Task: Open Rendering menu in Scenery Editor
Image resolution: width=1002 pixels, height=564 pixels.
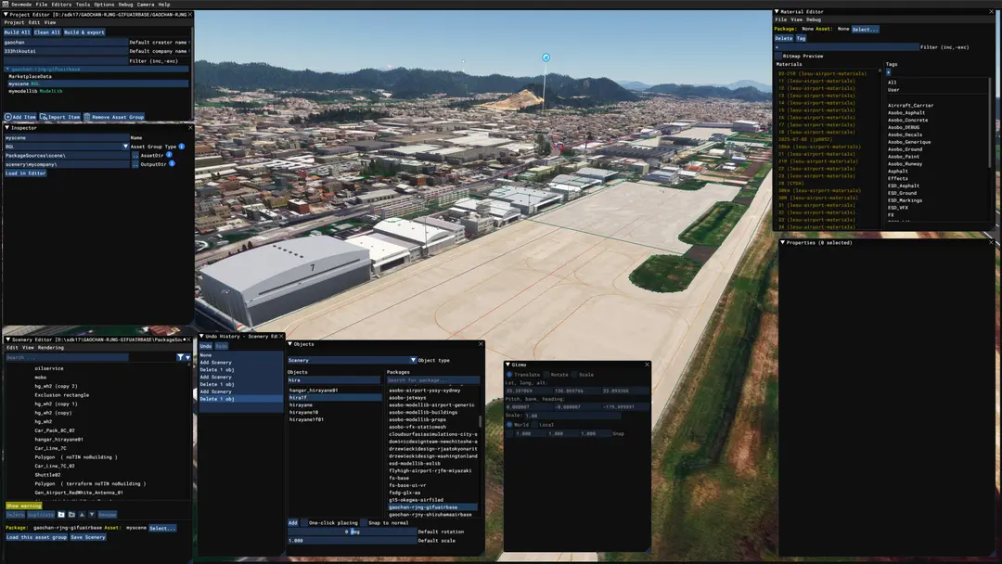Action: [x=50, y=348]
